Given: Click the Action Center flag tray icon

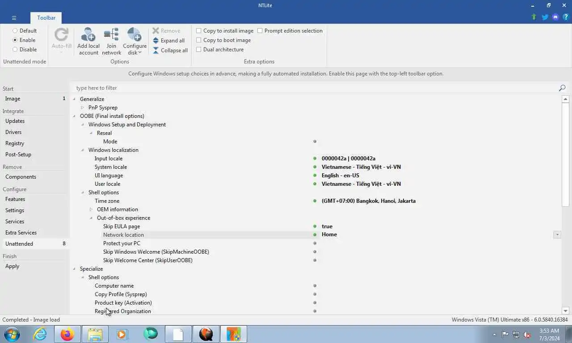Looking at the screenshot, I should pos(505,335).
